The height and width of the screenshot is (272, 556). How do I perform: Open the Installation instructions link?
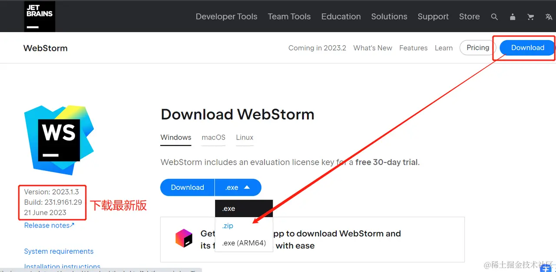pyautogui.click(x=62, y=267)
